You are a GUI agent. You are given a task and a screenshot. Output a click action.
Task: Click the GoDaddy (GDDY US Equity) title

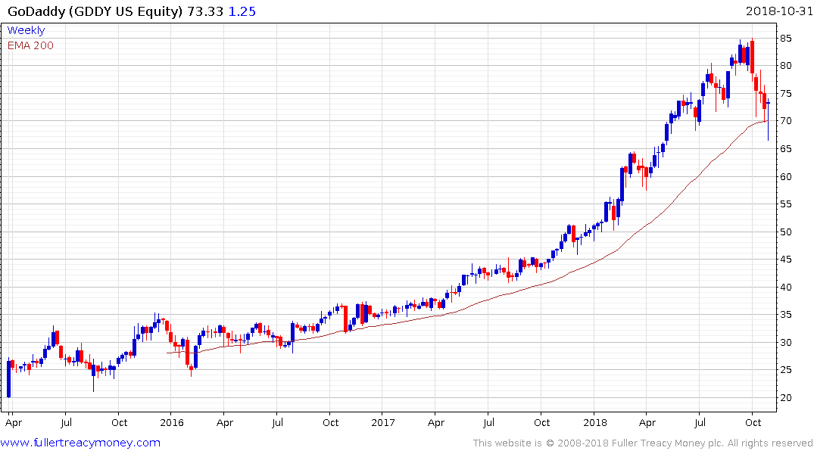95,11
